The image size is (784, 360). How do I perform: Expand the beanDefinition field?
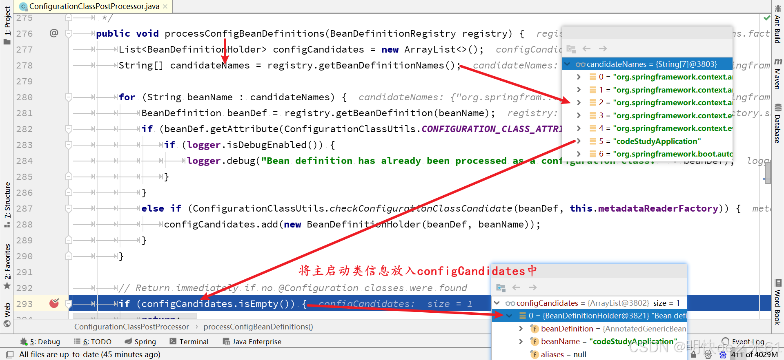[521, 329]
